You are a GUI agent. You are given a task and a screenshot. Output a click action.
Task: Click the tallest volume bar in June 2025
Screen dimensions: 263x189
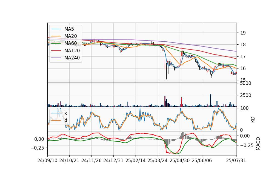[211, 101]
